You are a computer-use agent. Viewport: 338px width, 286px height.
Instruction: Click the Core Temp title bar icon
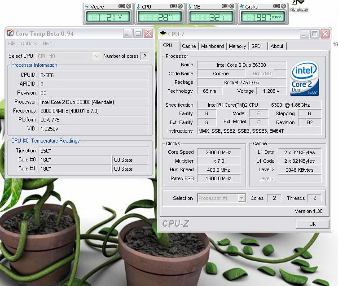tap(10, 33)
